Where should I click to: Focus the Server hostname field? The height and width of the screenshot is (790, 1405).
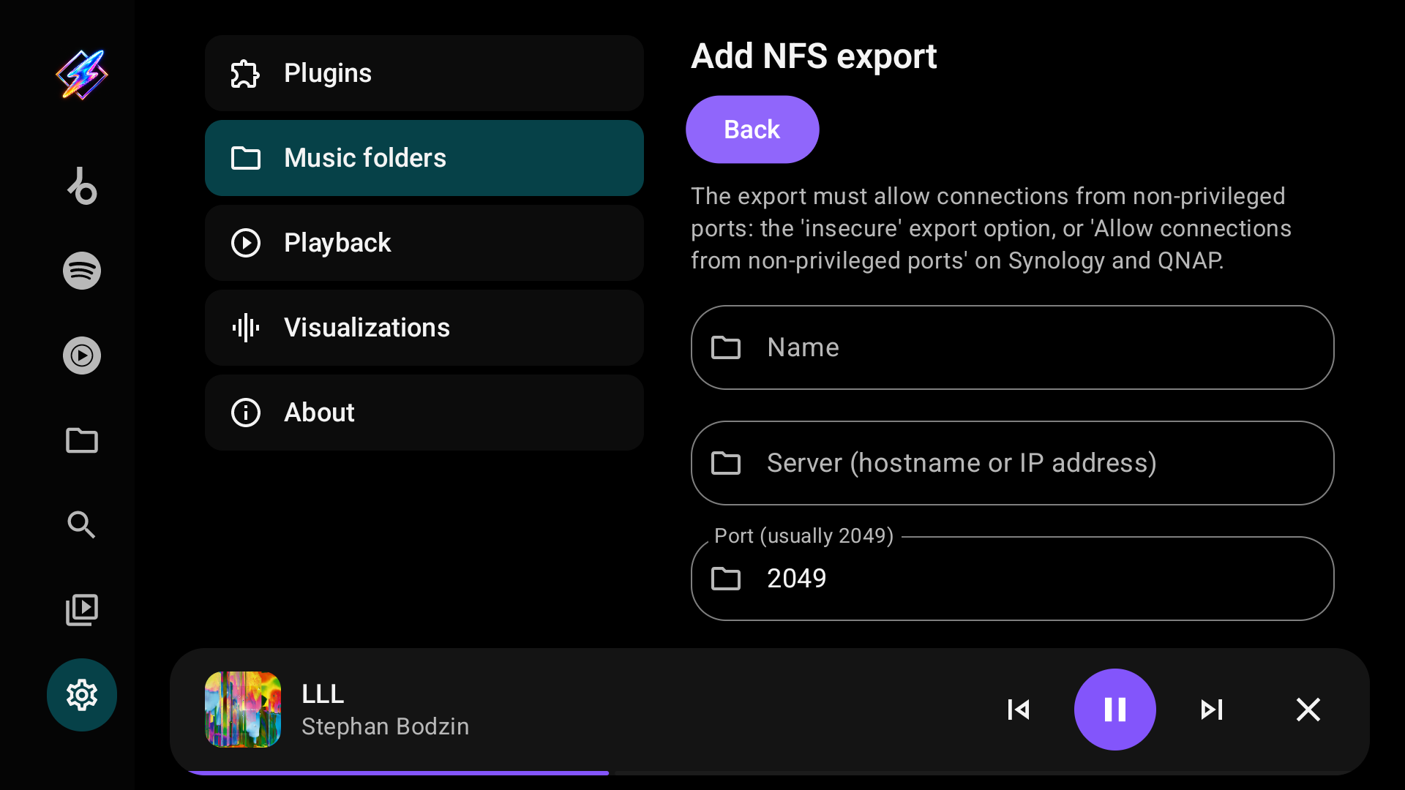click(x=1013, y=463)
